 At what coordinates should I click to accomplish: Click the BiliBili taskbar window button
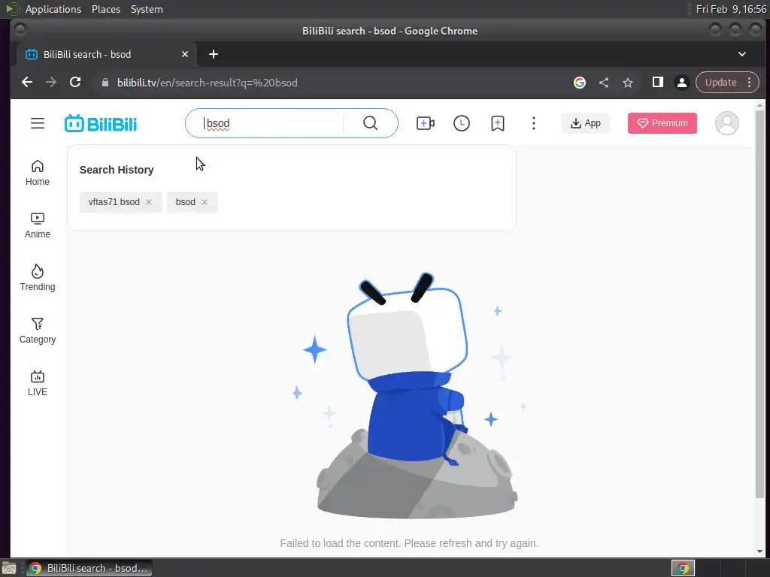coord(89,568)
